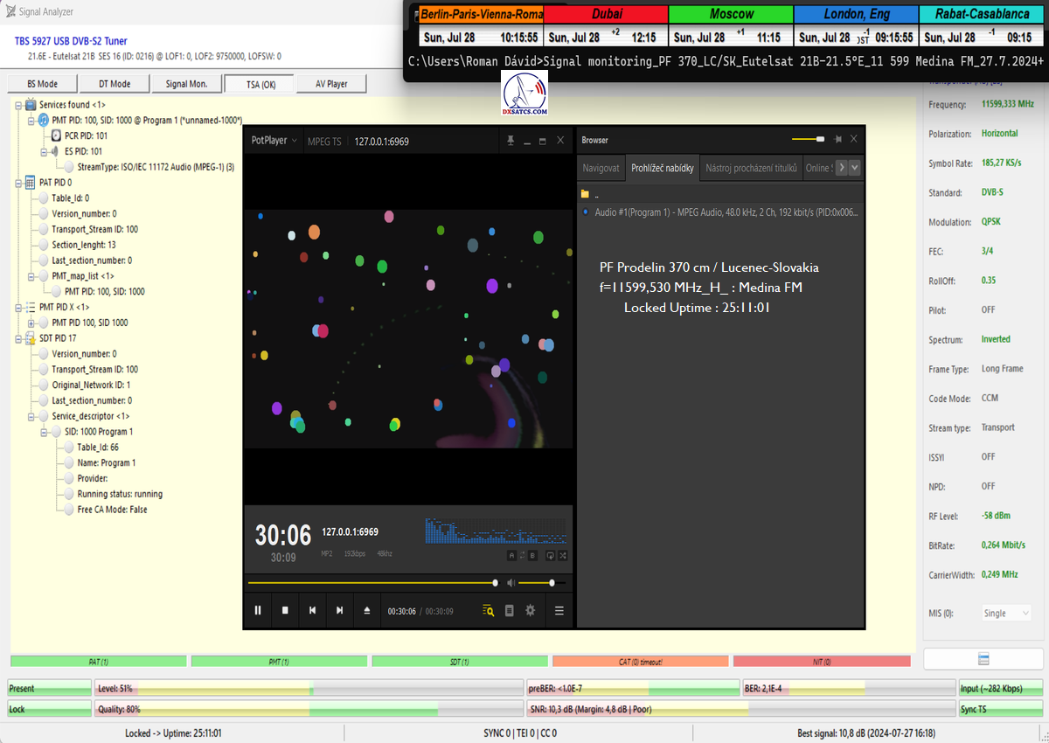
Task: Select the Navigovat tab in Browser
Action: 601,168
